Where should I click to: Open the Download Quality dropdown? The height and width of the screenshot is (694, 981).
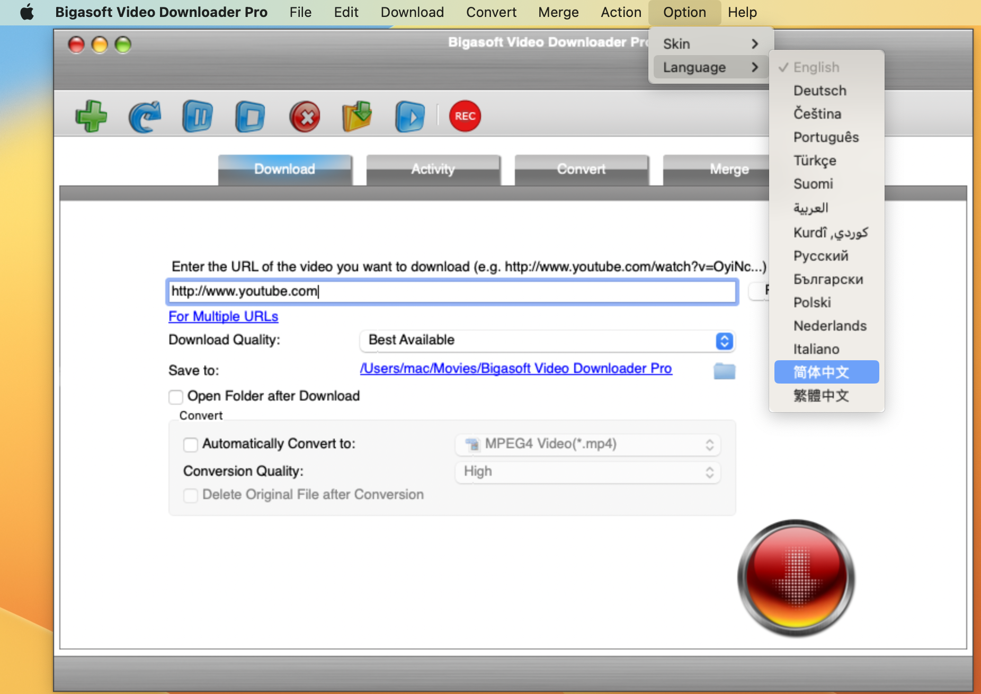(x=547, y=341)
